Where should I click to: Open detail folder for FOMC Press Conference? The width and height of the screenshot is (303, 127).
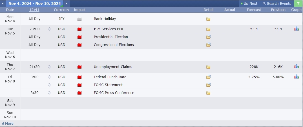coord(208,93)
